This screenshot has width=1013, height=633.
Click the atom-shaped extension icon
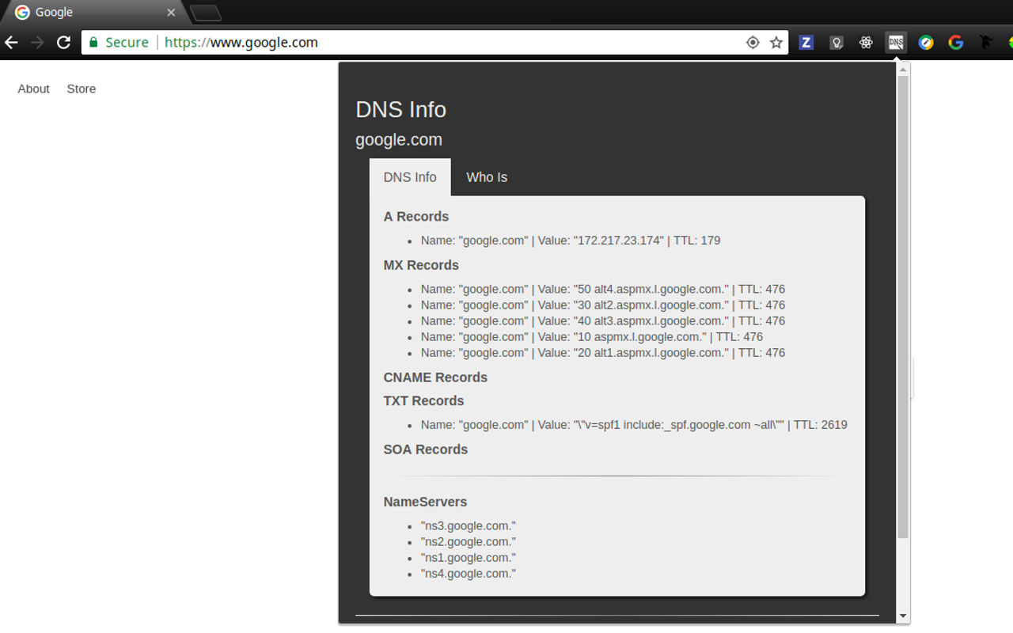pyautogui.click(x=866, y=42)
